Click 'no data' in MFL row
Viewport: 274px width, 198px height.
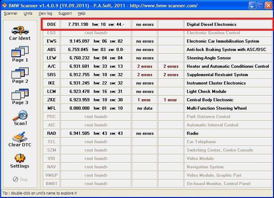(x=145, y=108)
